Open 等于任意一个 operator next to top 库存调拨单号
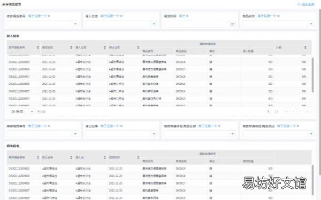 39,16
